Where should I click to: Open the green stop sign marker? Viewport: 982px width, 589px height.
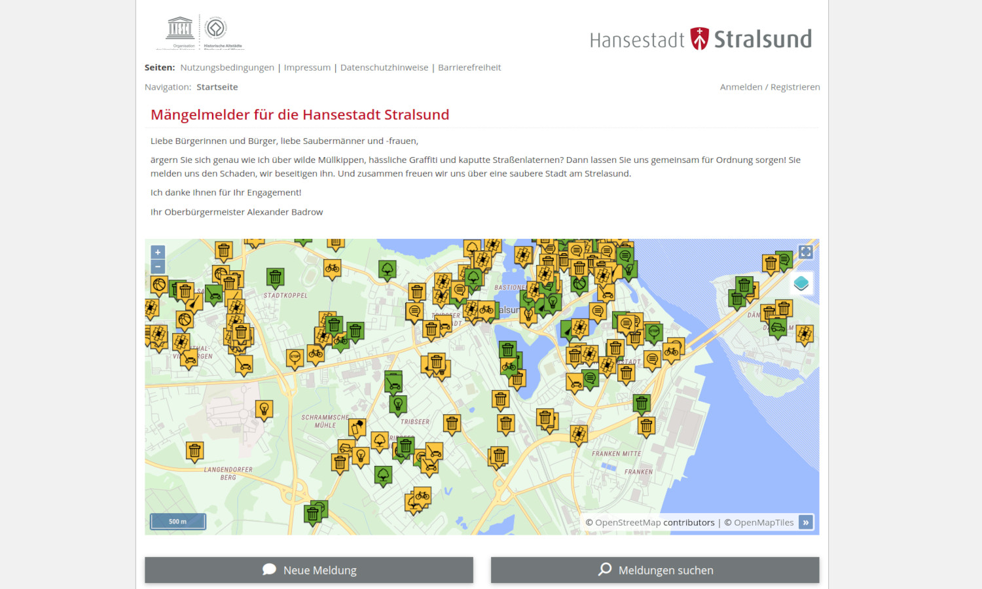pyautogui.click(x=653, y=332)
